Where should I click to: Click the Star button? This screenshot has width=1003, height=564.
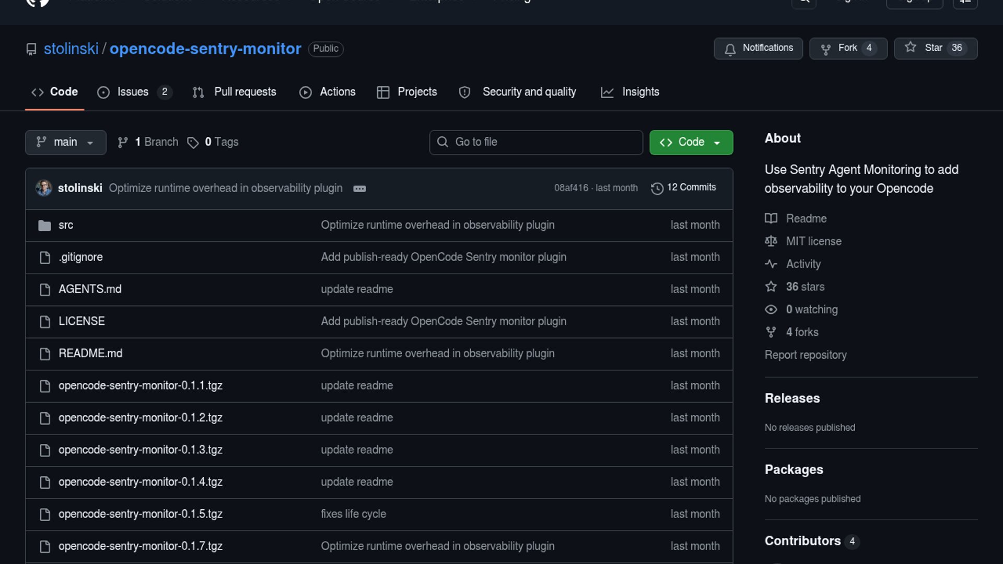[x=935, y=48]
